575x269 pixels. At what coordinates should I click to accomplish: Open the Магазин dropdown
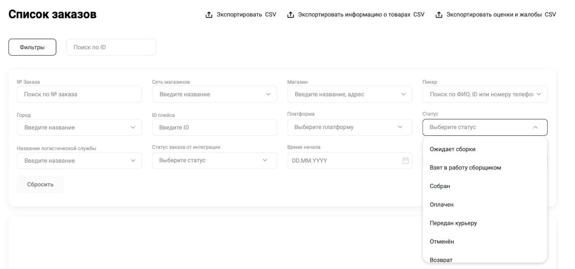click(x=403, y=94)
